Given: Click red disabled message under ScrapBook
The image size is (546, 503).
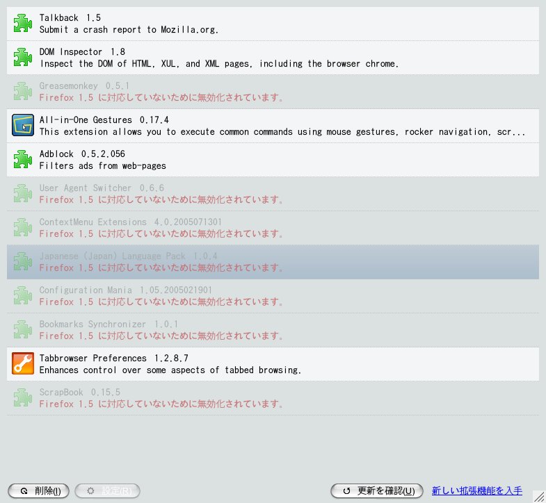Looking at the screenshot, I should pyautogui.click(x=161, y=404).
